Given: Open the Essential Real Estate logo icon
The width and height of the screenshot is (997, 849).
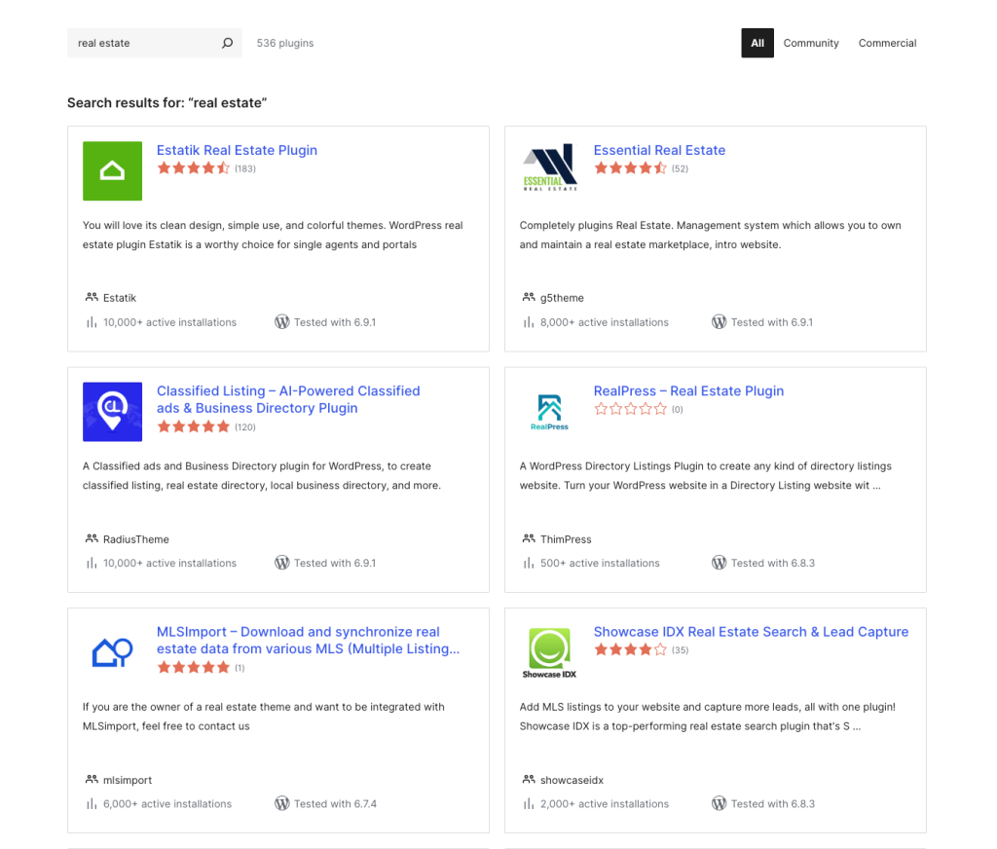Looking at the screenshot, I should (549, 171).
